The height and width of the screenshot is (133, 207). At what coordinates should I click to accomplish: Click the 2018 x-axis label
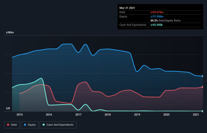click(108, 115)
